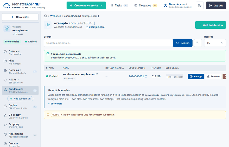The width and height of the screenshot is (229, 147).
Task: Click the PremiumSite badge
Action: [x=12, y=42]
